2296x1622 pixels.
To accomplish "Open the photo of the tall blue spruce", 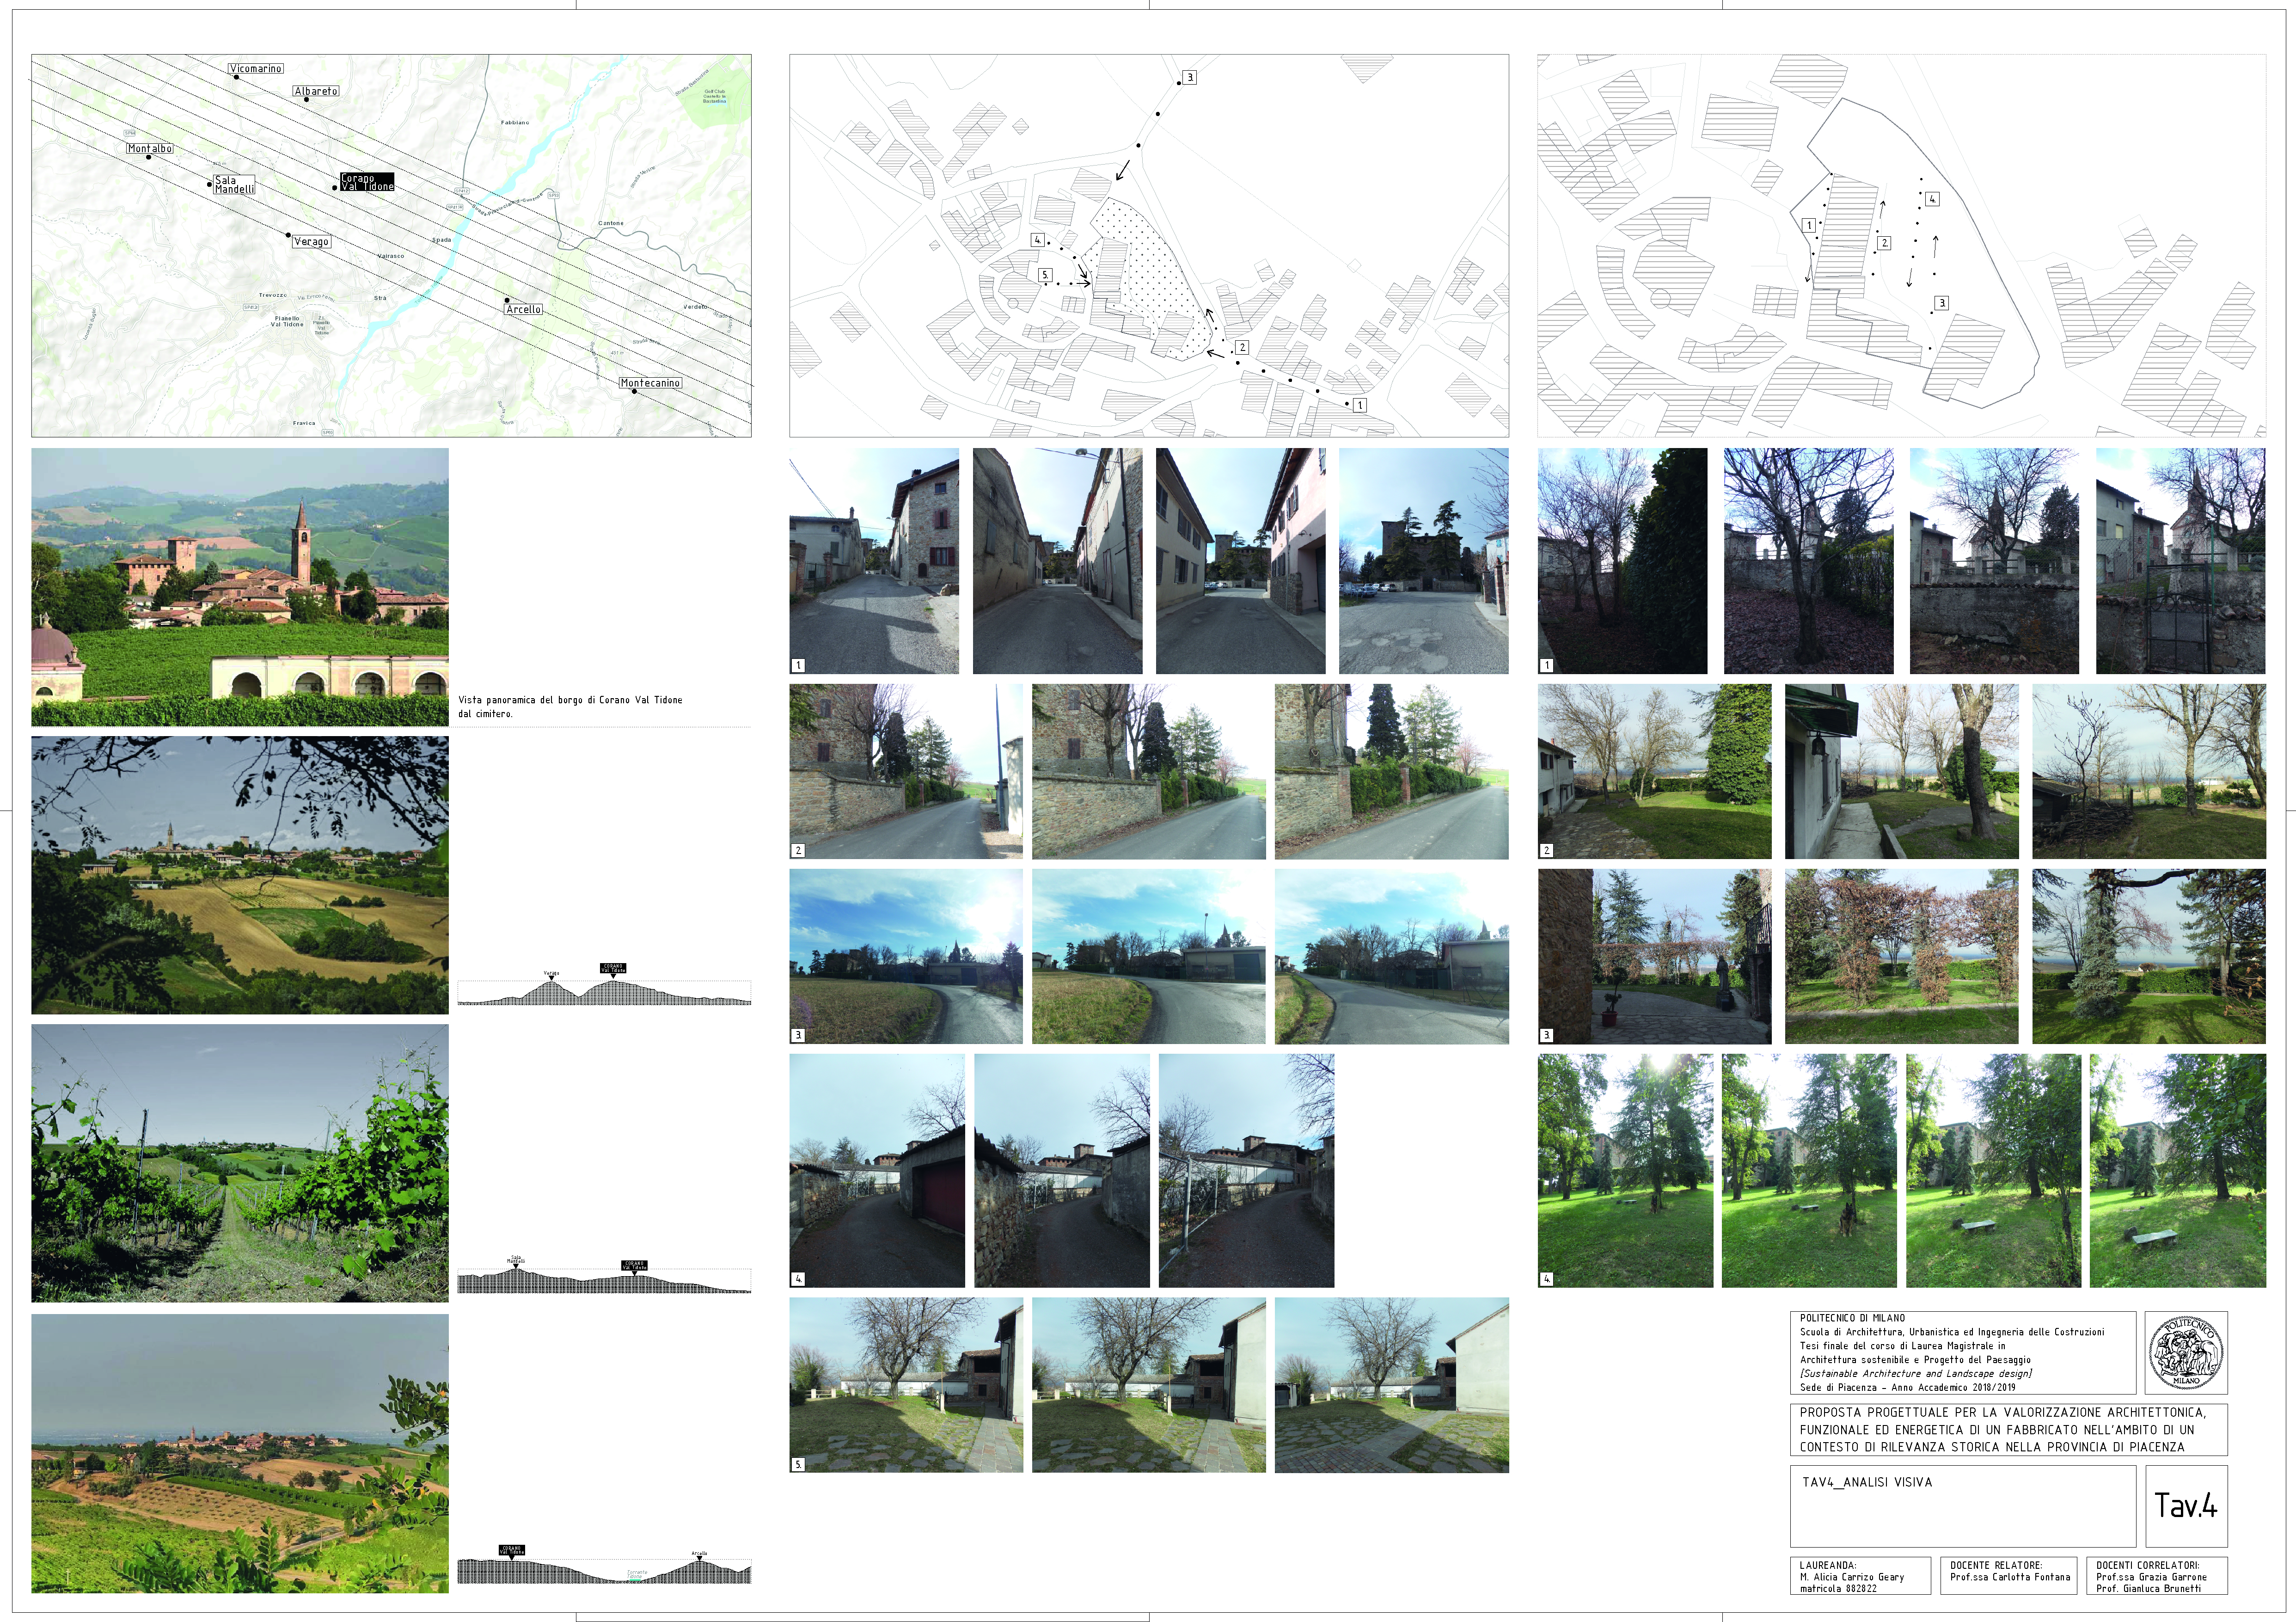I will pos(2148,956).
